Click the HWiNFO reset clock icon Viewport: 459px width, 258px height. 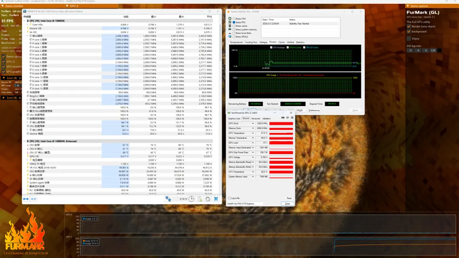[x=192, y=199]
